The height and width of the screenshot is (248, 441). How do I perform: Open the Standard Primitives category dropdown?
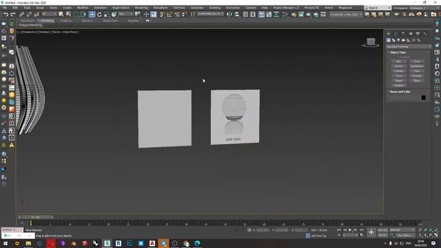[409, 46]
